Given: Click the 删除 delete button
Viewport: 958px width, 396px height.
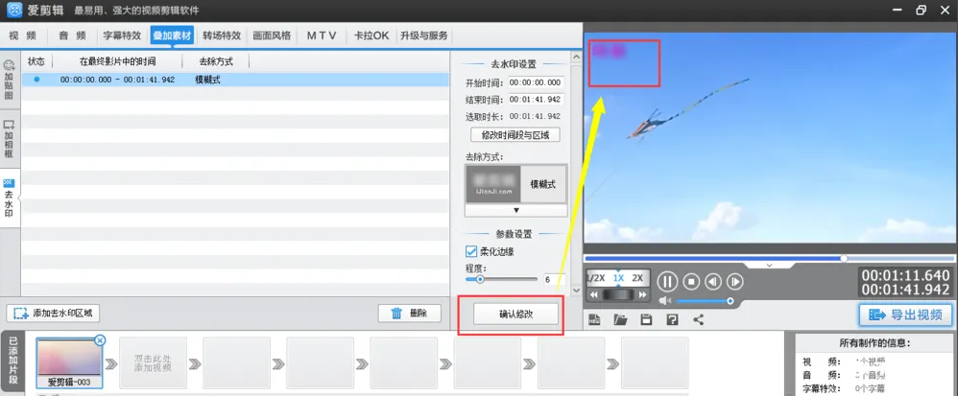Looking at the screenshot, I should tap(410, 313).
